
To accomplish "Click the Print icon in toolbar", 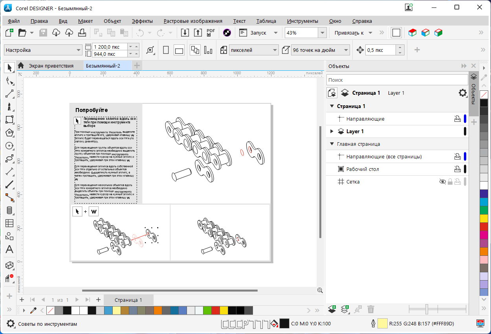I will click(82, 33).
